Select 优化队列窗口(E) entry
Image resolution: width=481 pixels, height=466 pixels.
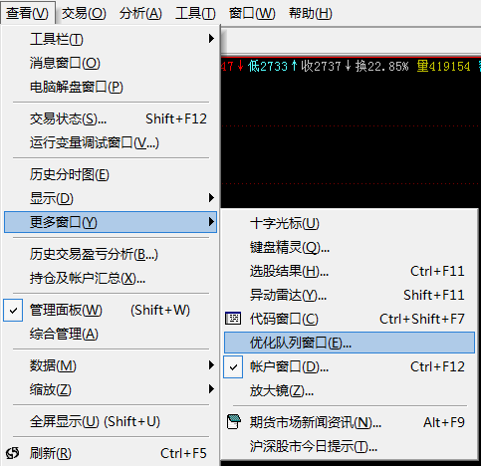point(350,343)
